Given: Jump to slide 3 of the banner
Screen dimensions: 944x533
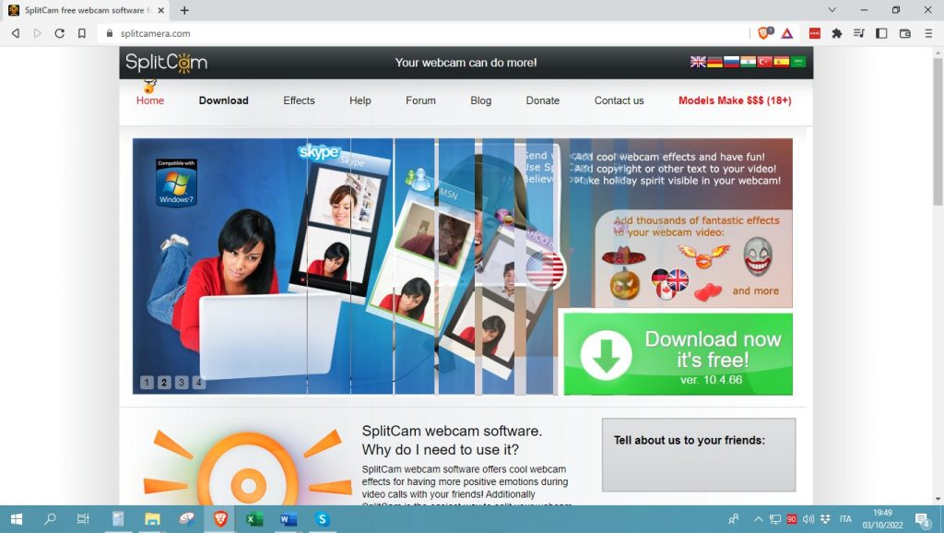Looking at the screenshot, I should click(x=182, y=383).
